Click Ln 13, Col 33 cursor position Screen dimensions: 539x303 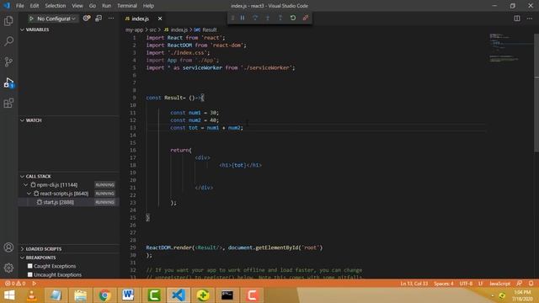[x=414, y=284]
